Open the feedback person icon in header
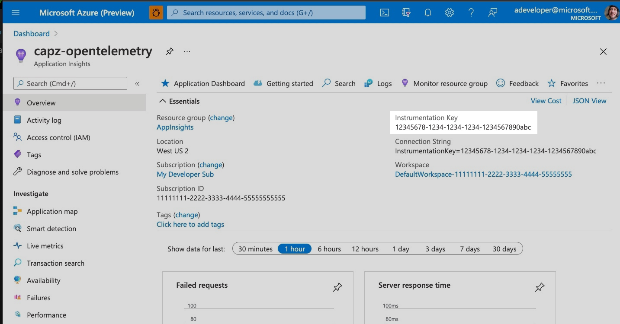This screenshot has height=324, width=620. [492, 13]
